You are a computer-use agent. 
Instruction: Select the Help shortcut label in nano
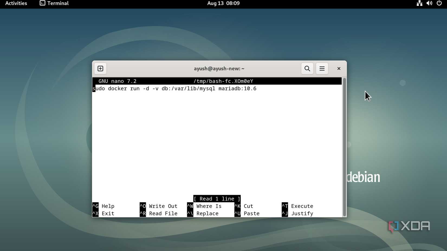pyautogui.click(x=108, y=206)
